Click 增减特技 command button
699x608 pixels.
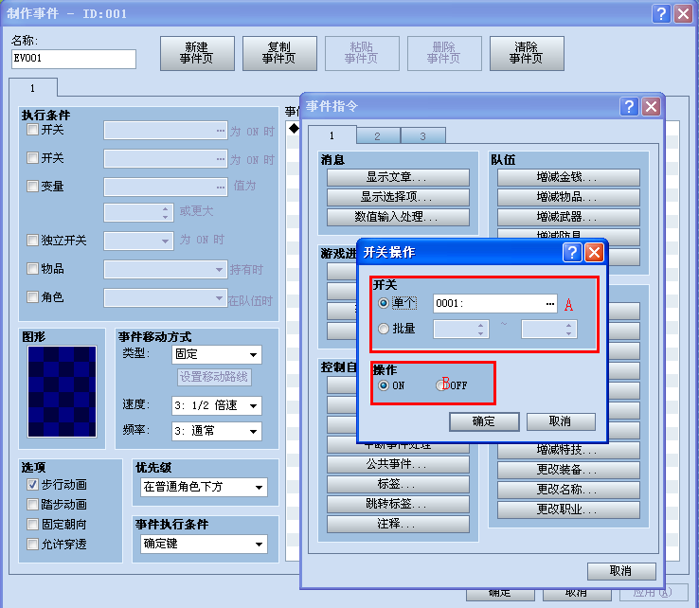coord(568,450)
